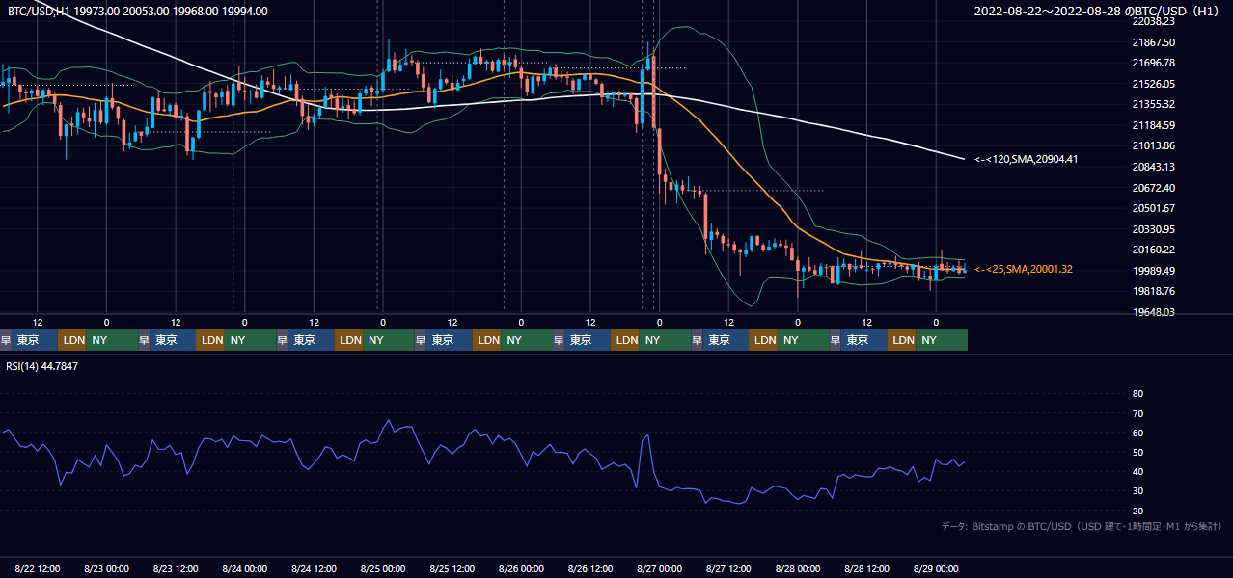
Task: Select the RSI 60 level label
Action: pos(1137,433)
